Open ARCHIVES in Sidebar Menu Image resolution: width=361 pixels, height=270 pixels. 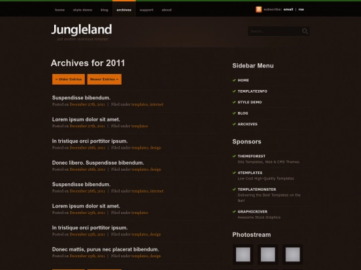pyautogui.click(x=247, y=124)
